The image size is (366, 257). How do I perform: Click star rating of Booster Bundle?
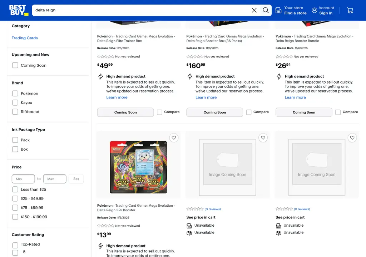coord(284,57)
